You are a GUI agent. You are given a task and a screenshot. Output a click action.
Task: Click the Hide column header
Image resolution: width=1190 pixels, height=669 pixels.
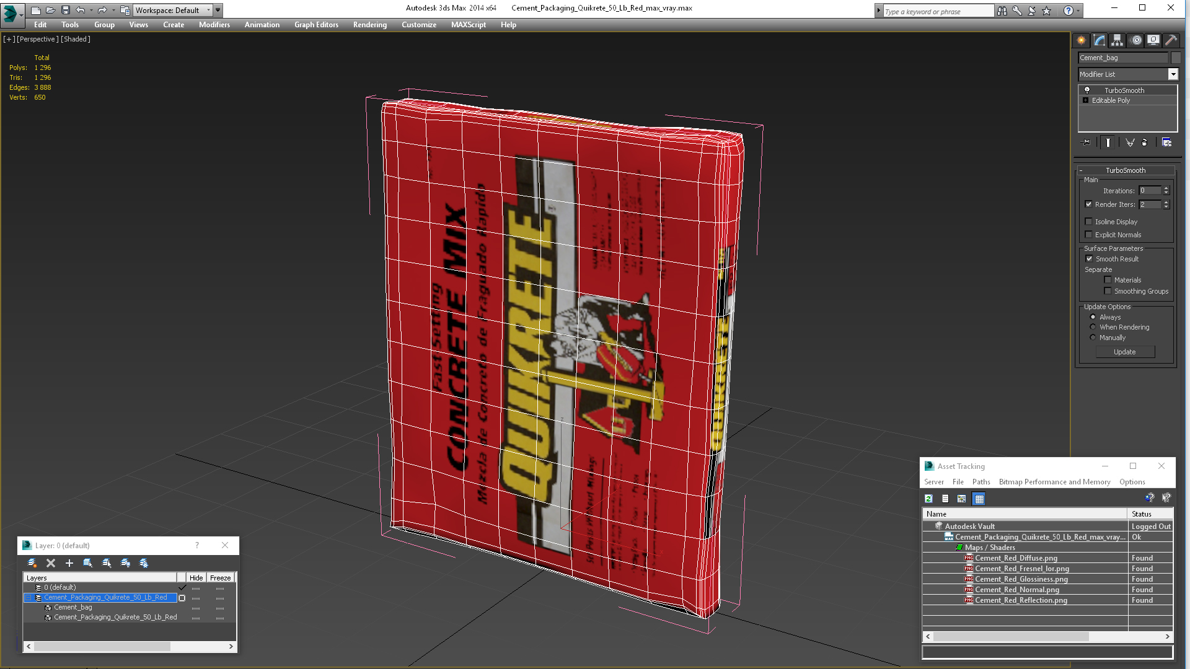coord(196,577)
